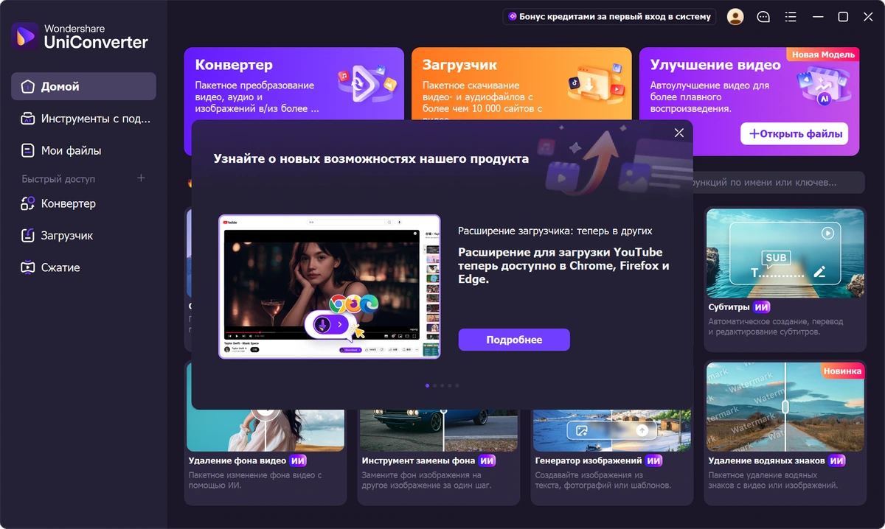Click the bonus credits banner for first login

[610, 16]
